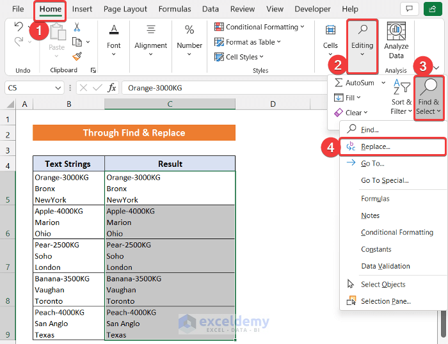Click the Sort & Filter icon
Image resolution: width=448 pixels, height=344 pixels.
pos(401,87)
